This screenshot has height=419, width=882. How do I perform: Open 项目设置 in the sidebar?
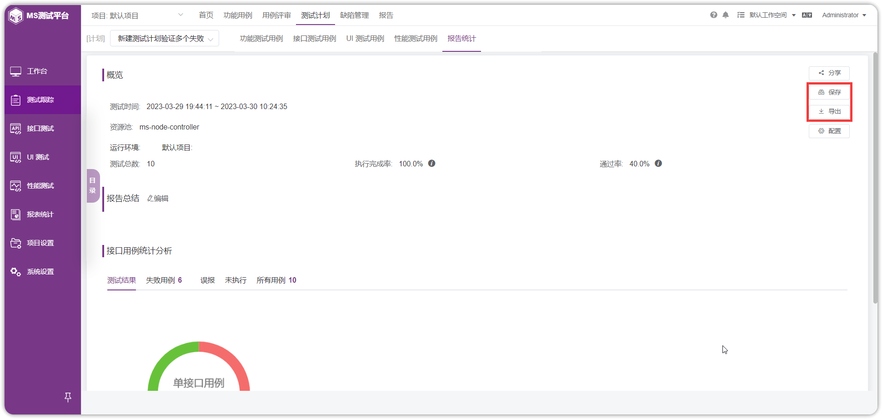pyautogui.click(x=43, y=243)
